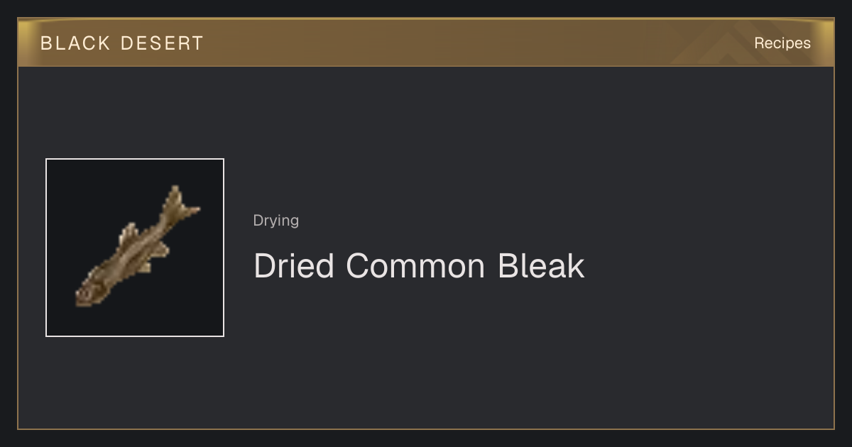Select the Drying category label
Viewport: 852px width, 447px height.
coord(276,221)
